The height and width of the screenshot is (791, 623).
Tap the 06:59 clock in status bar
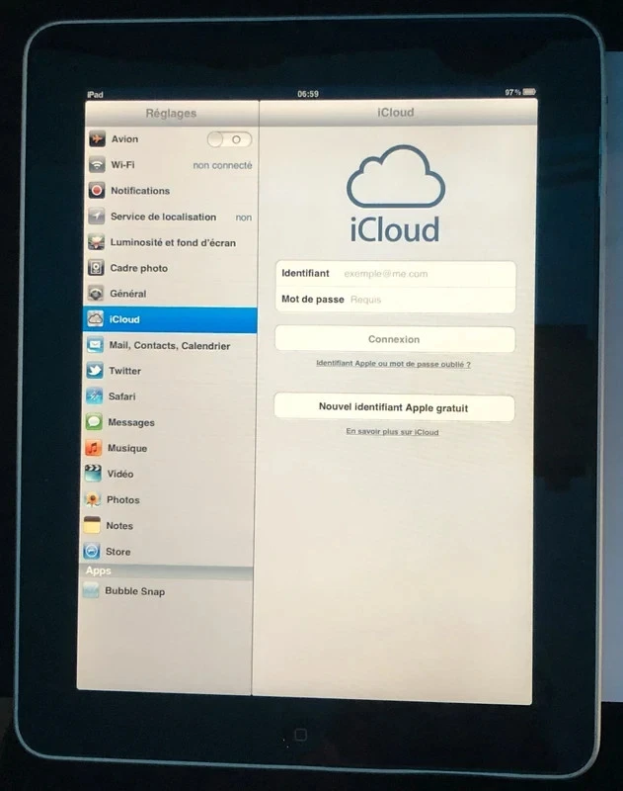pos(308,94)
